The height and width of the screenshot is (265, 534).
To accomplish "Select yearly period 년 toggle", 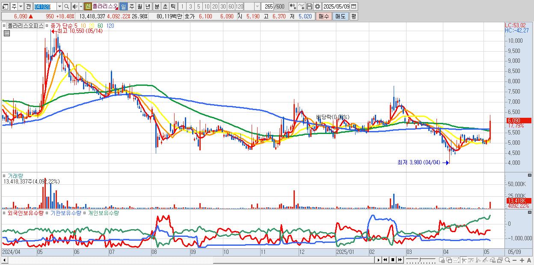I will (148, 6).
